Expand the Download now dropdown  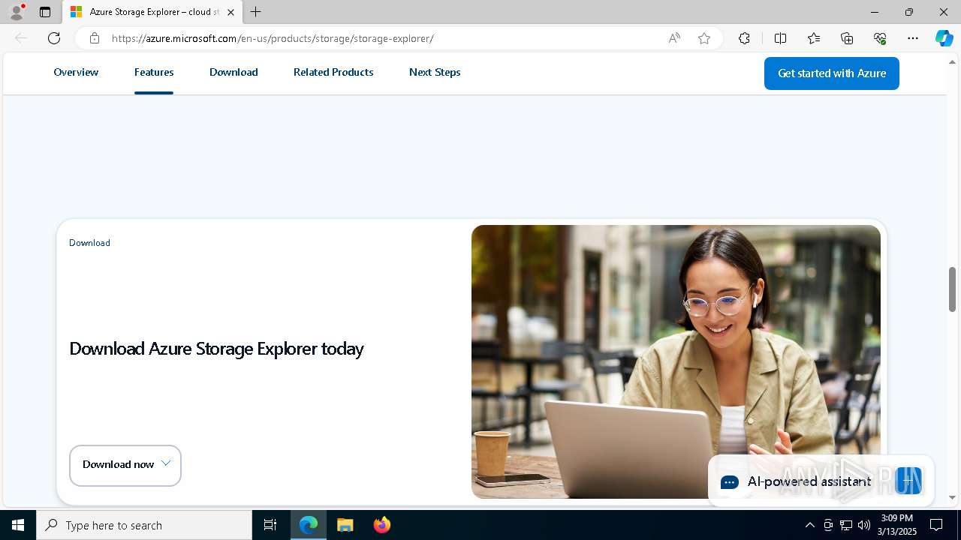click(125, 465)
